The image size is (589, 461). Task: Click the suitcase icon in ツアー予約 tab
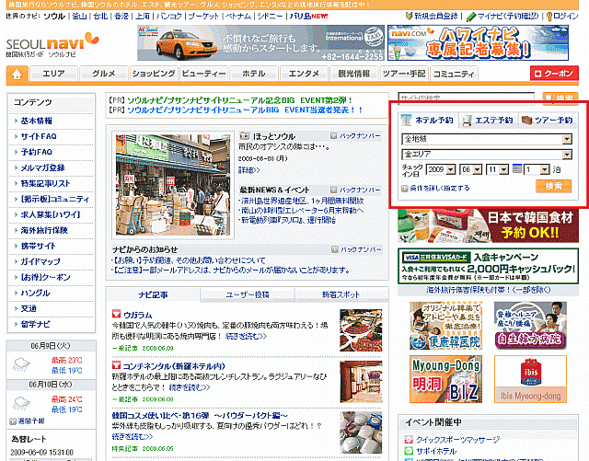tap(526, 121)
